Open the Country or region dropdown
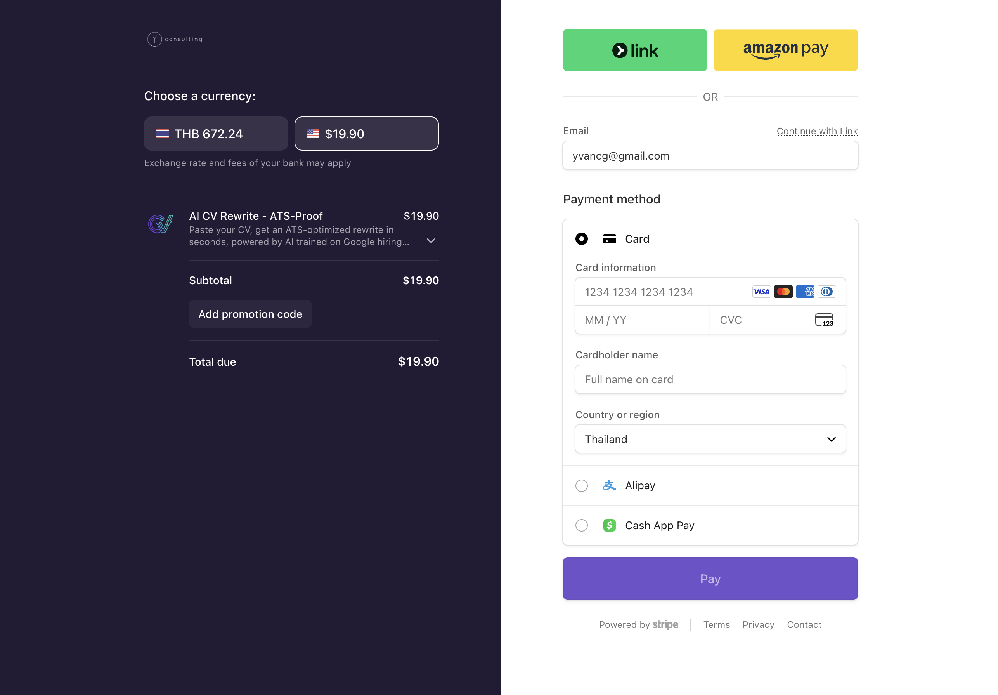Screen dimensions: 998x695 tap(710, 439)
